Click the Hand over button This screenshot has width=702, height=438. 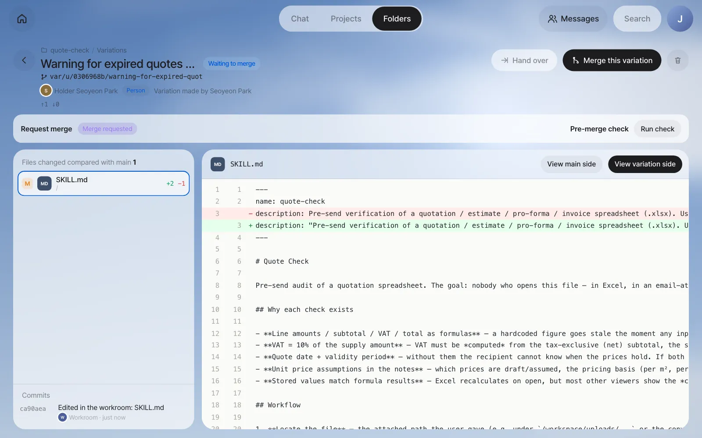524,60
